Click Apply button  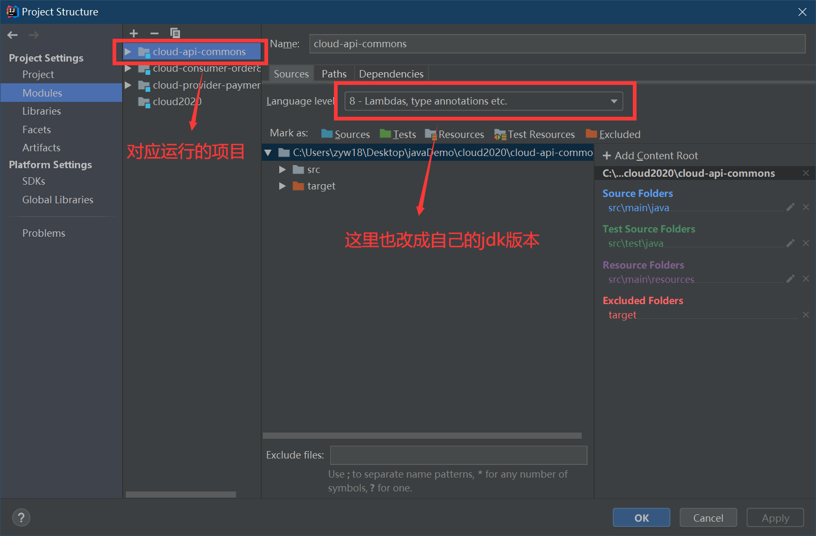(775, 517)
